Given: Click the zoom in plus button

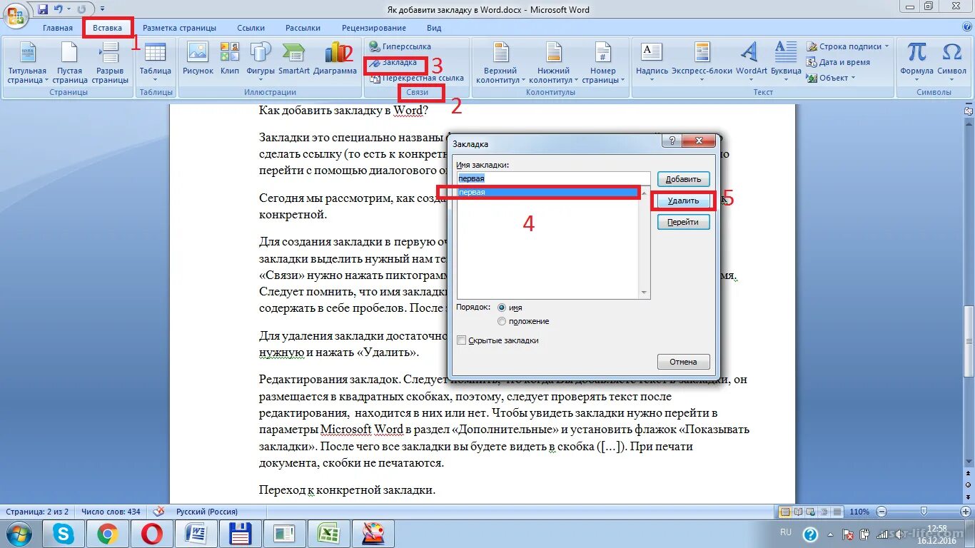Looking at the screenshot, I should click(x=964, y=512).
